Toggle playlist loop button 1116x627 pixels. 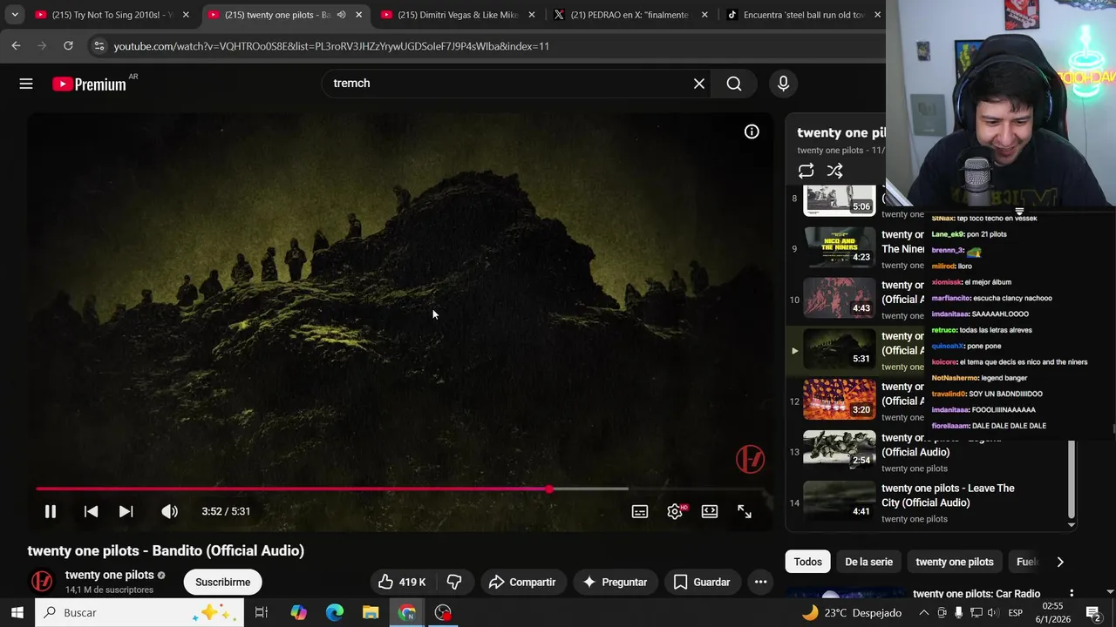[806, 171]
